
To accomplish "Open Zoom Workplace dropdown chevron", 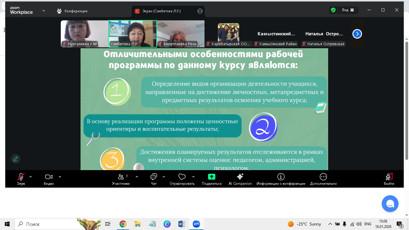I will (x=44, y=10).
